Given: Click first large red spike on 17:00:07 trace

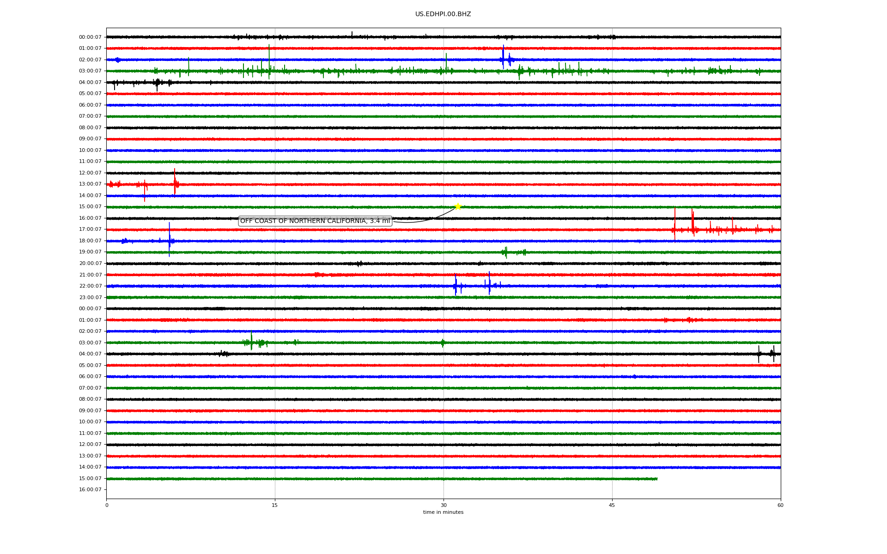Looking at the screenshot, I should 674,224.
